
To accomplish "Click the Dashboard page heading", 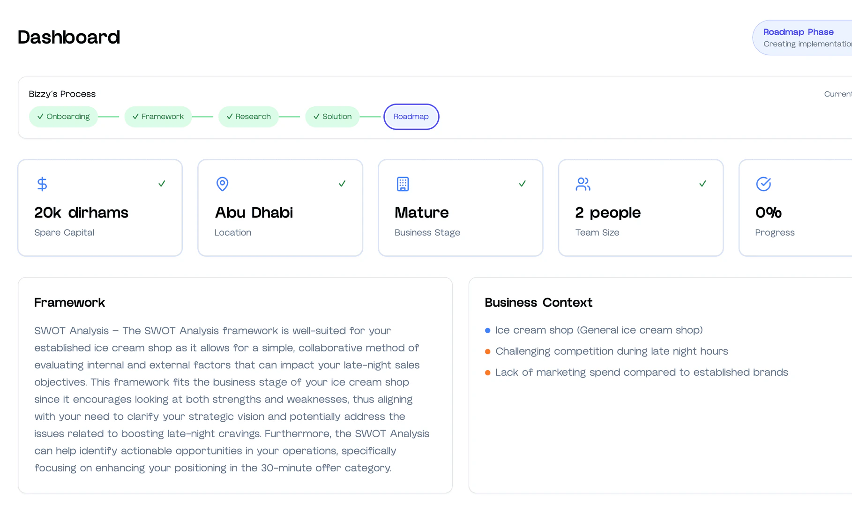I will tap(68, 37).
